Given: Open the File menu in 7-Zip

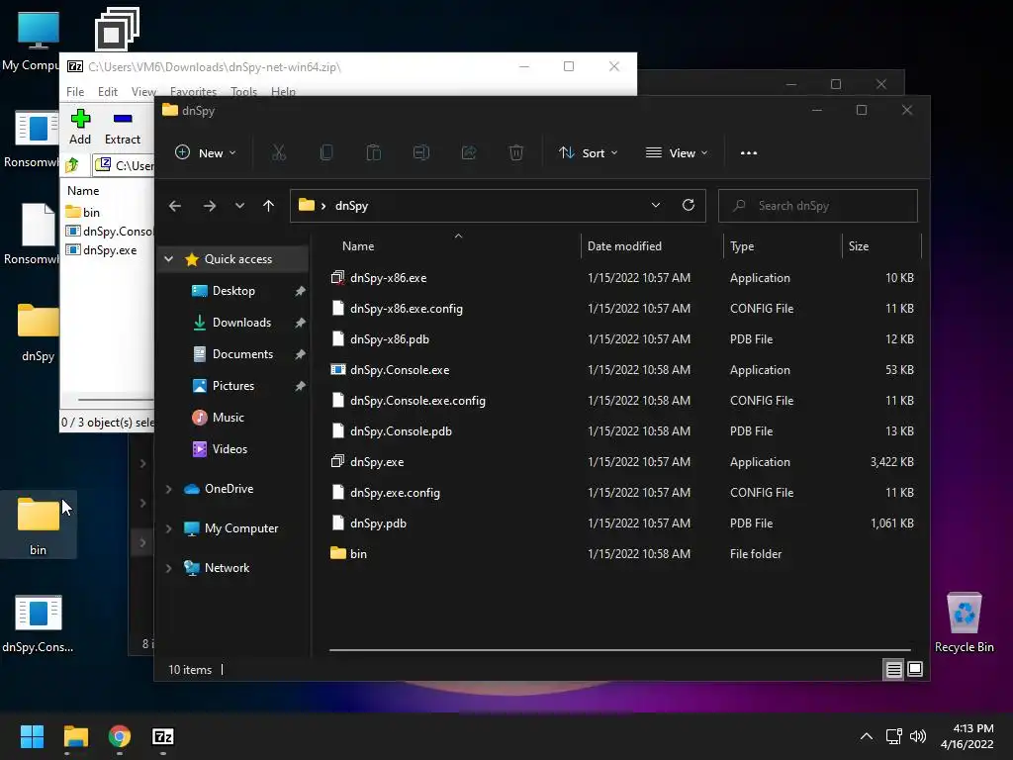Looking at the screenshot, I should [75, 92].
